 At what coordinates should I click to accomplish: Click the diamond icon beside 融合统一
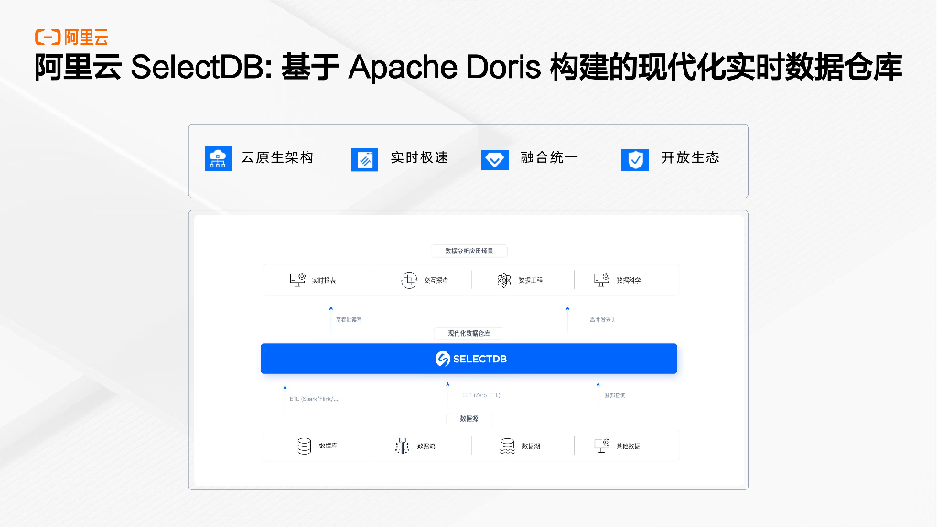tap(495, 159)
